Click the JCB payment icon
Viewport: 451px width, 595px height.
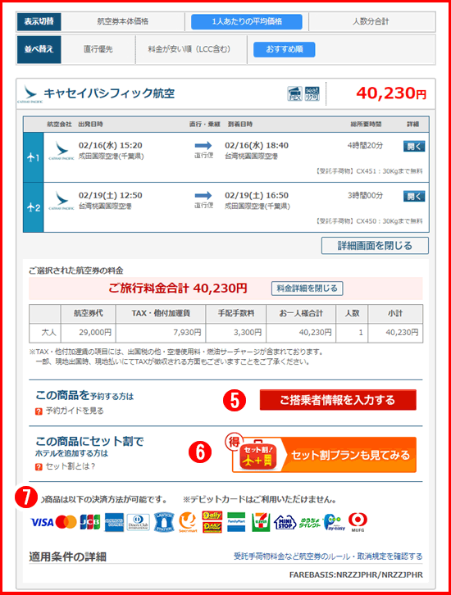click(x=90, y=522)
